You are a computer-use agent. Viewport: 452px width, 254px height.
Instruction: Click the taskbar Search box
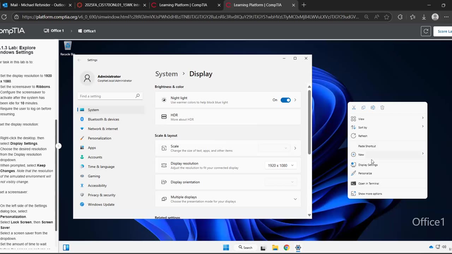(x=245, y=248)
